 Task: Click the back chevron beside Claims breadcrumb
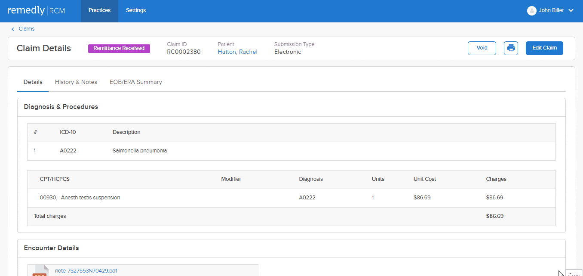12,28
